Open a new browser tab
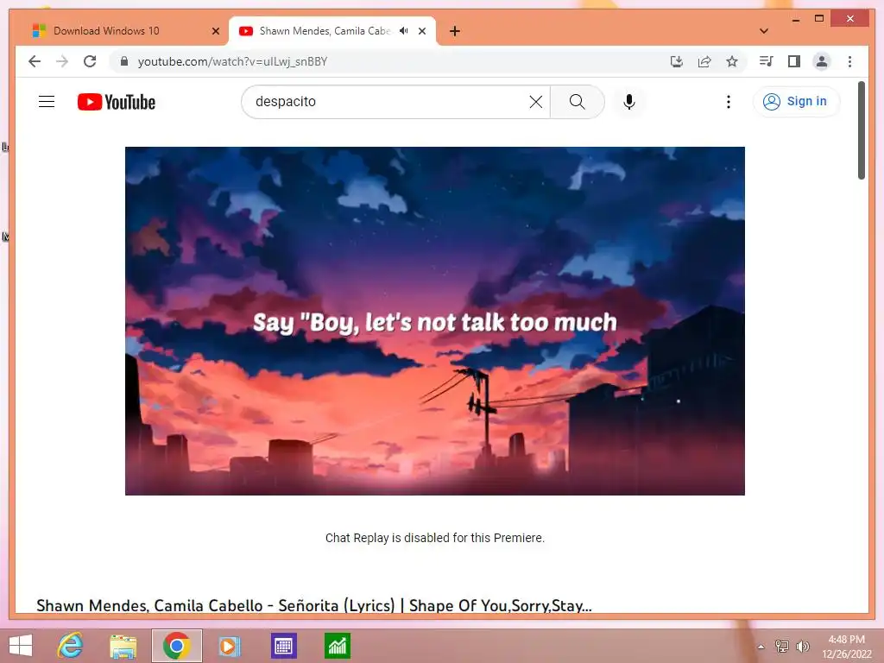The image size is (884, 663). pyautogui.click(x=455, y=31)
